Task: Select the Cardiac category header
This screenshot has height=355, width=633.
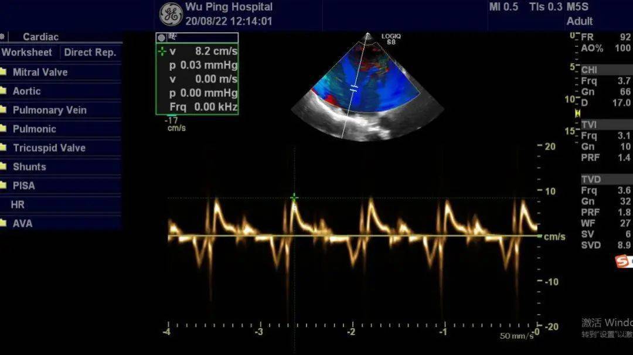Action: tap(40, 37)
